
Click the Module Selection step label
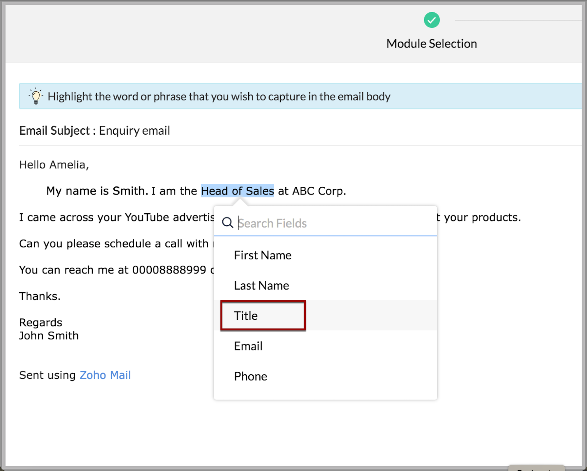click(x=431, y=44)
